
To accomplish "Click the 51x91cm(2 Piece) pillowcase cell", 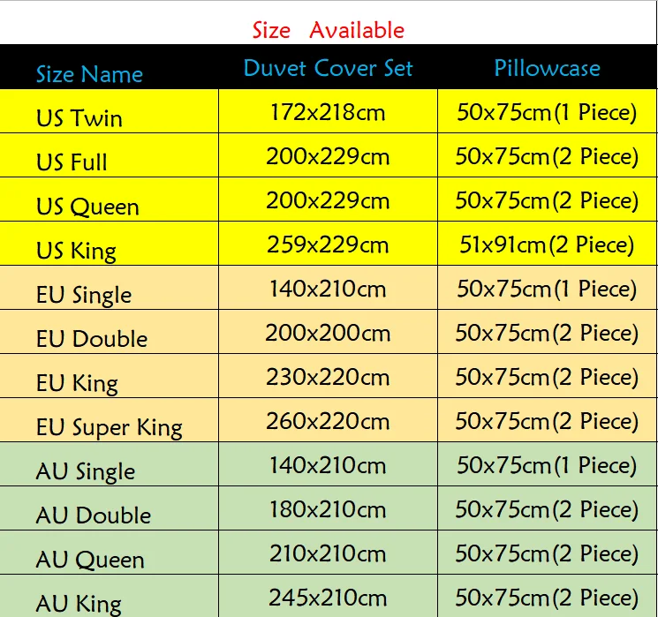I will [x=547, y=245].
